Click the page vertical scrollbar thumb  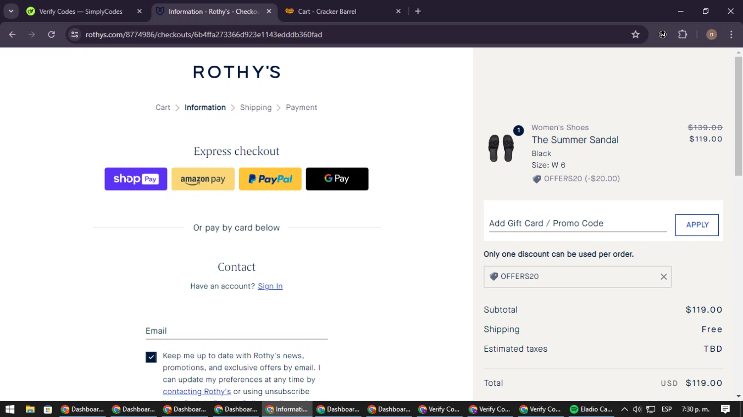[739, 116]
